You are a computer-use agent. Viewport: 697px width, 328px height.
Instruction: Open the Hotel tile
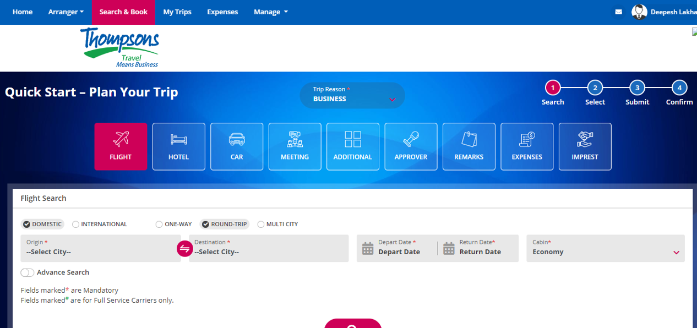click(179, 146)
